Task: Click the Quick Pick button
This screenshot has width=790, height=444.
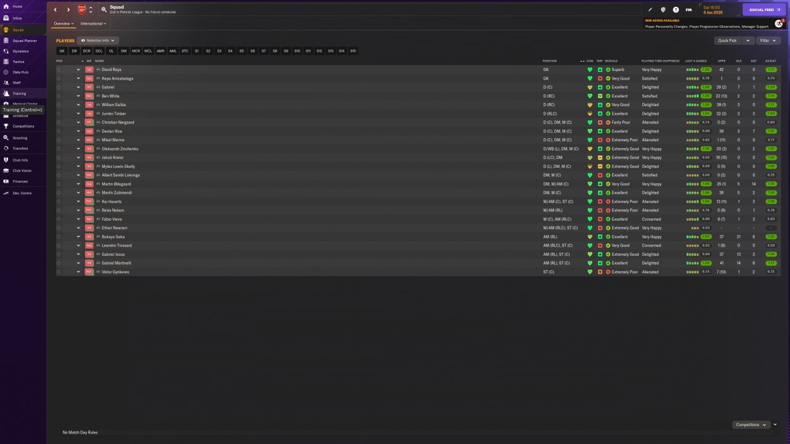Action: tap(728, 41)
